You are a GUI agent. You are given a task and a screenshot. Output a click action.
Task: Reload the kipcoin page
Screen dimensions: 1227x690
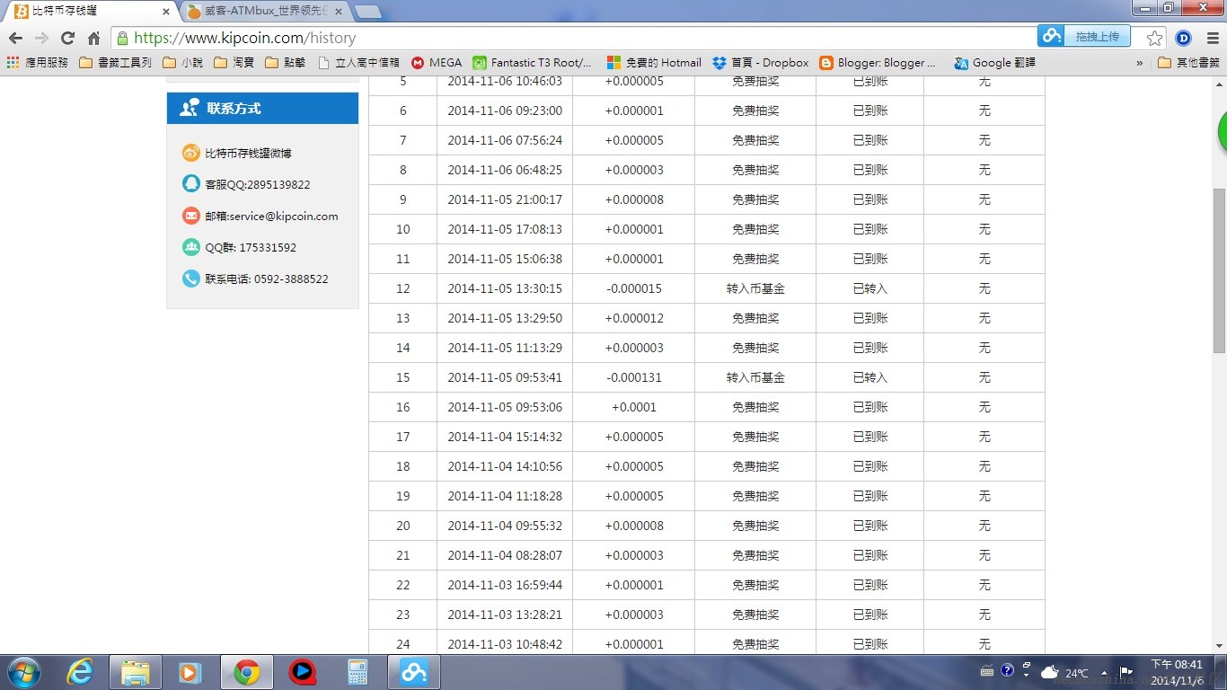(67, 38)
